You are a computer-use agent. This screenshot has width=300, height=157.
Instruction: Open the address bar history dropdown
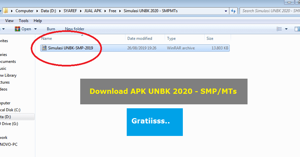pyautogui.click(x=226, y=11)
